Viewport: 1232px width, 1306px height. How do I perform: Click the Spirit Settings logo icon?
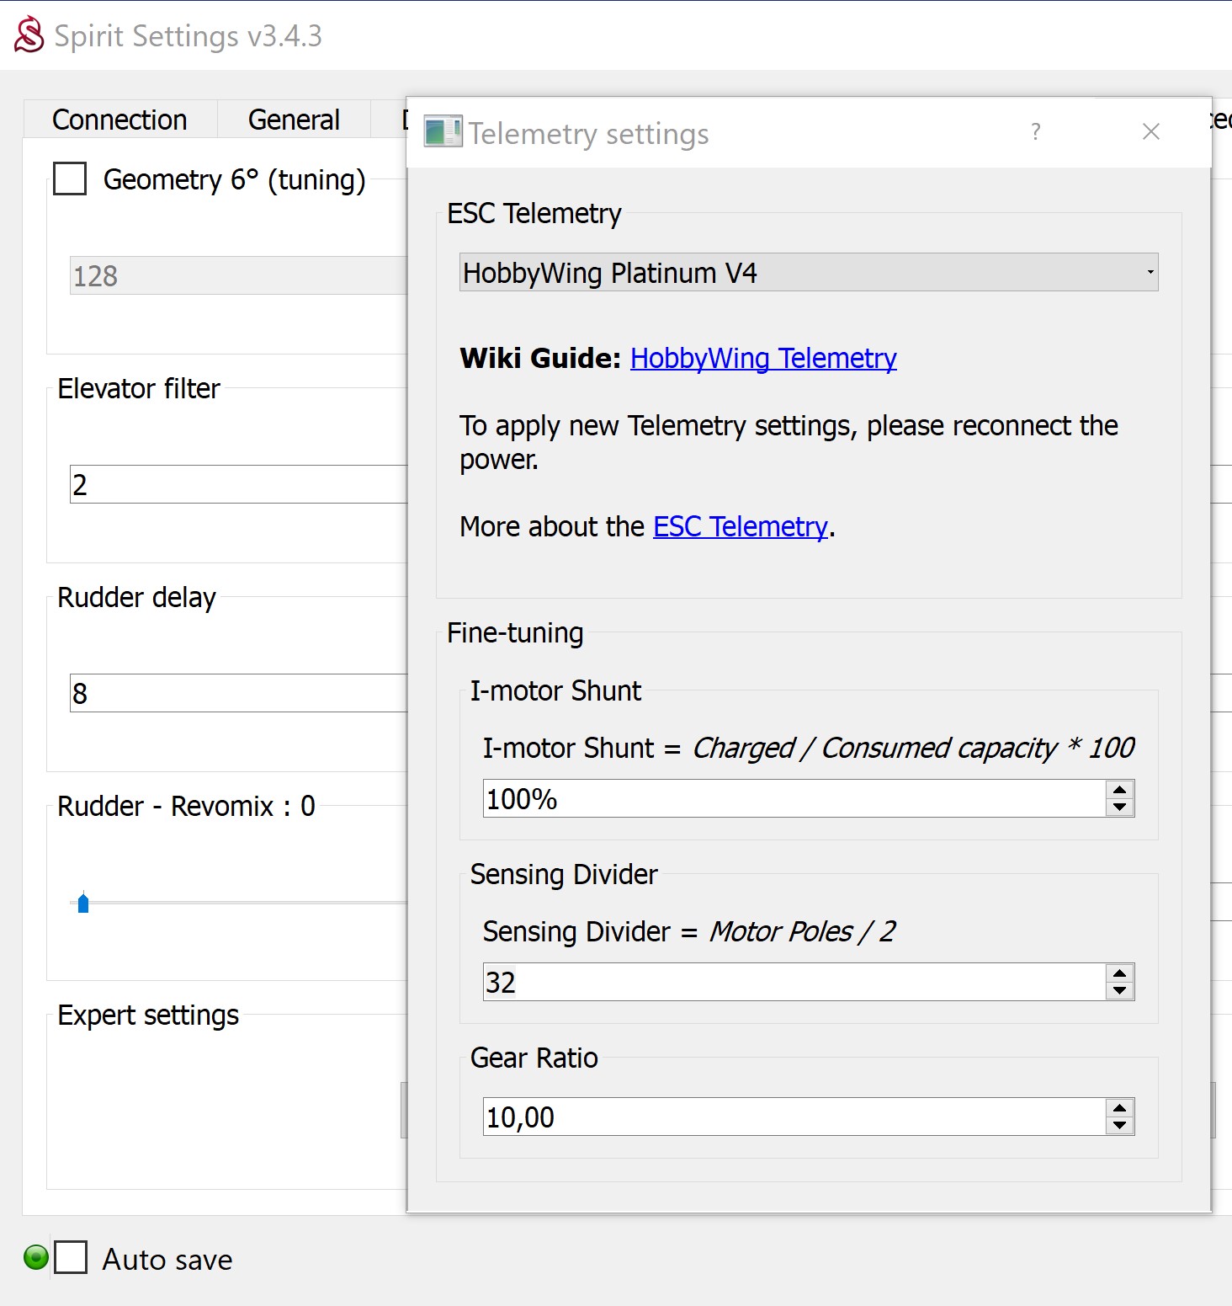point(29,35)
